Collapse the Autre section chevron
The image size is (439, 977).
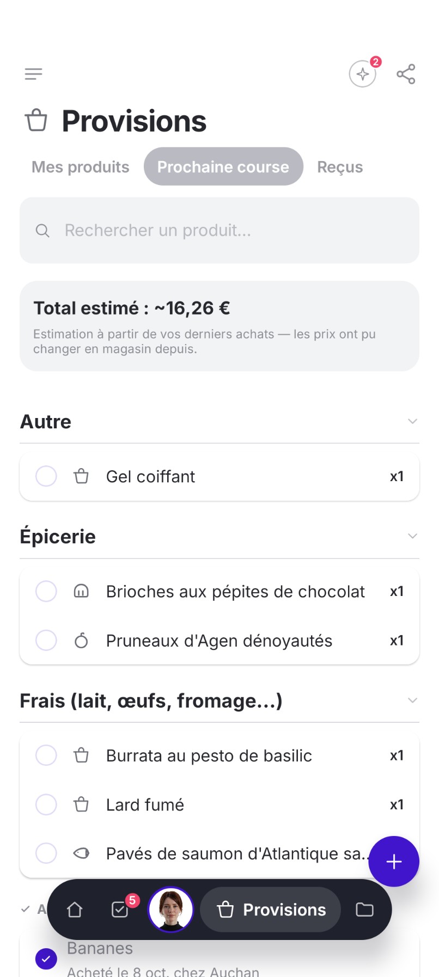[x=412, y=421]
